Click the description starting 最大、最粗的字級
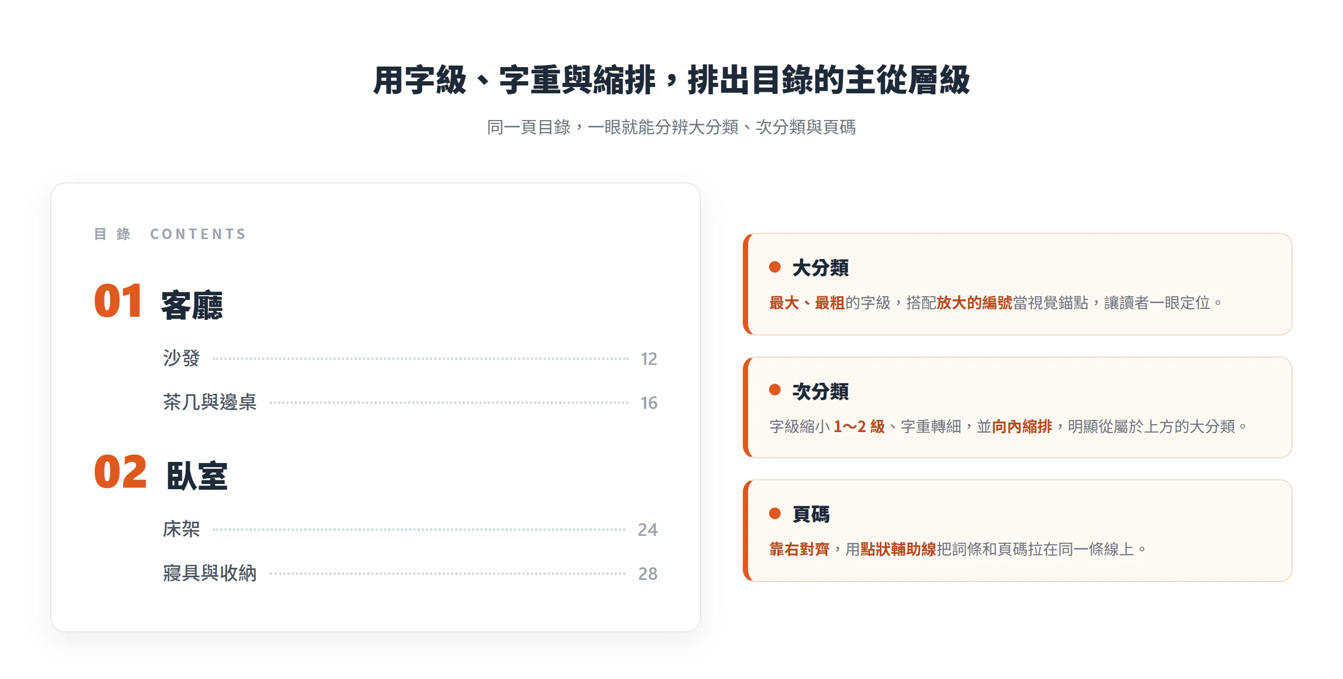 tap(995, 303)
